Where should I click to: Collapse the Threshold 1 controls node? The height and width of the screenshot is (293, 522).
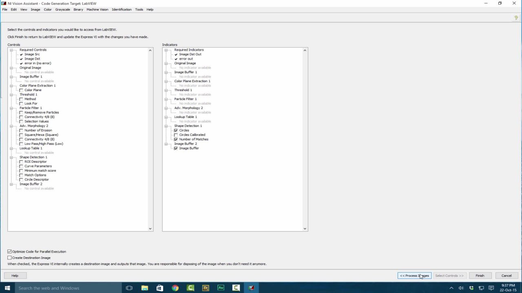11,94
